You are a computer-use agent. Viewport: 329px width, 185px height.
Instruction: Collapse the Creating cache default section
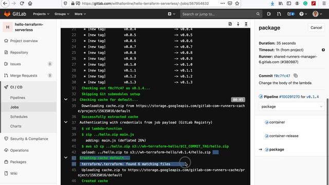(x=66, y=158)
